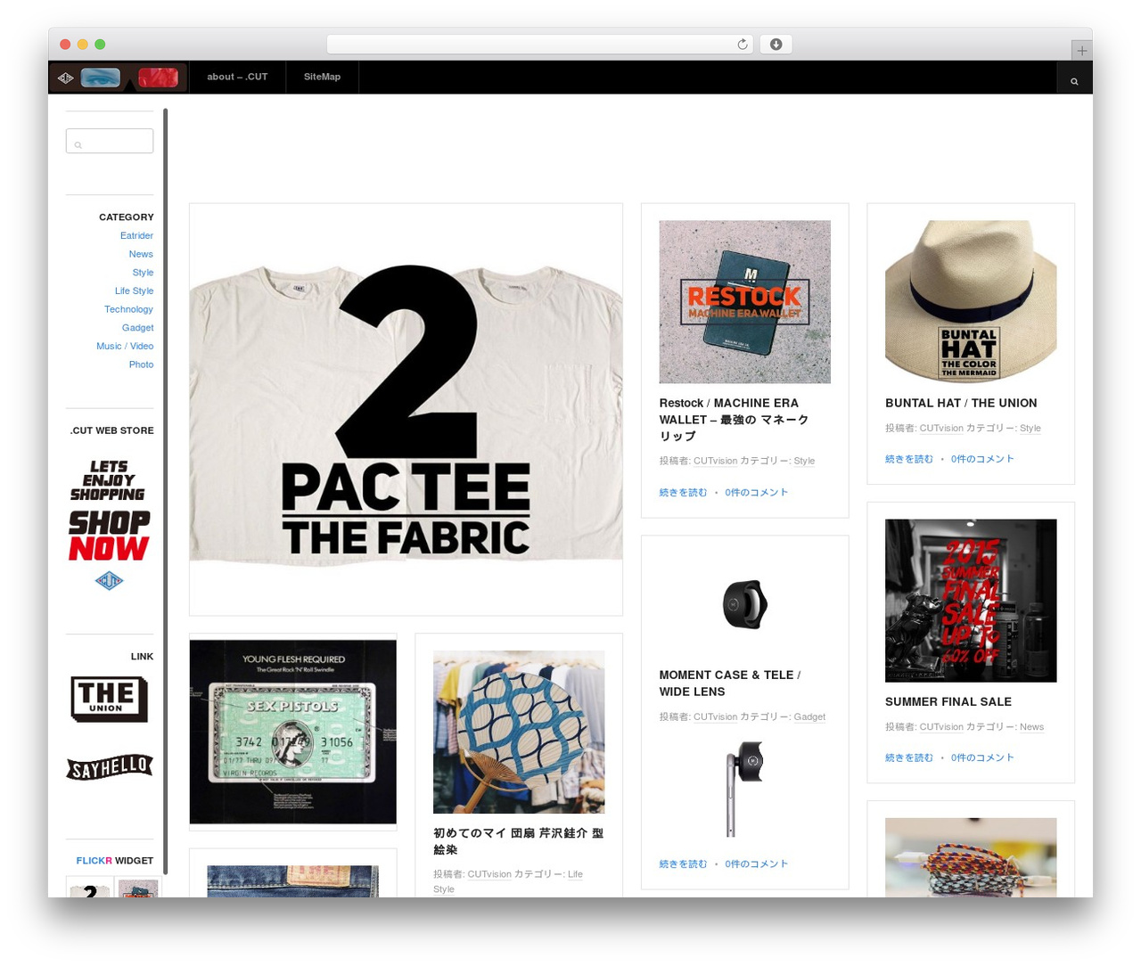Open the Sex Pistols credit card image
1141x966 pixels.
[293, 732]
